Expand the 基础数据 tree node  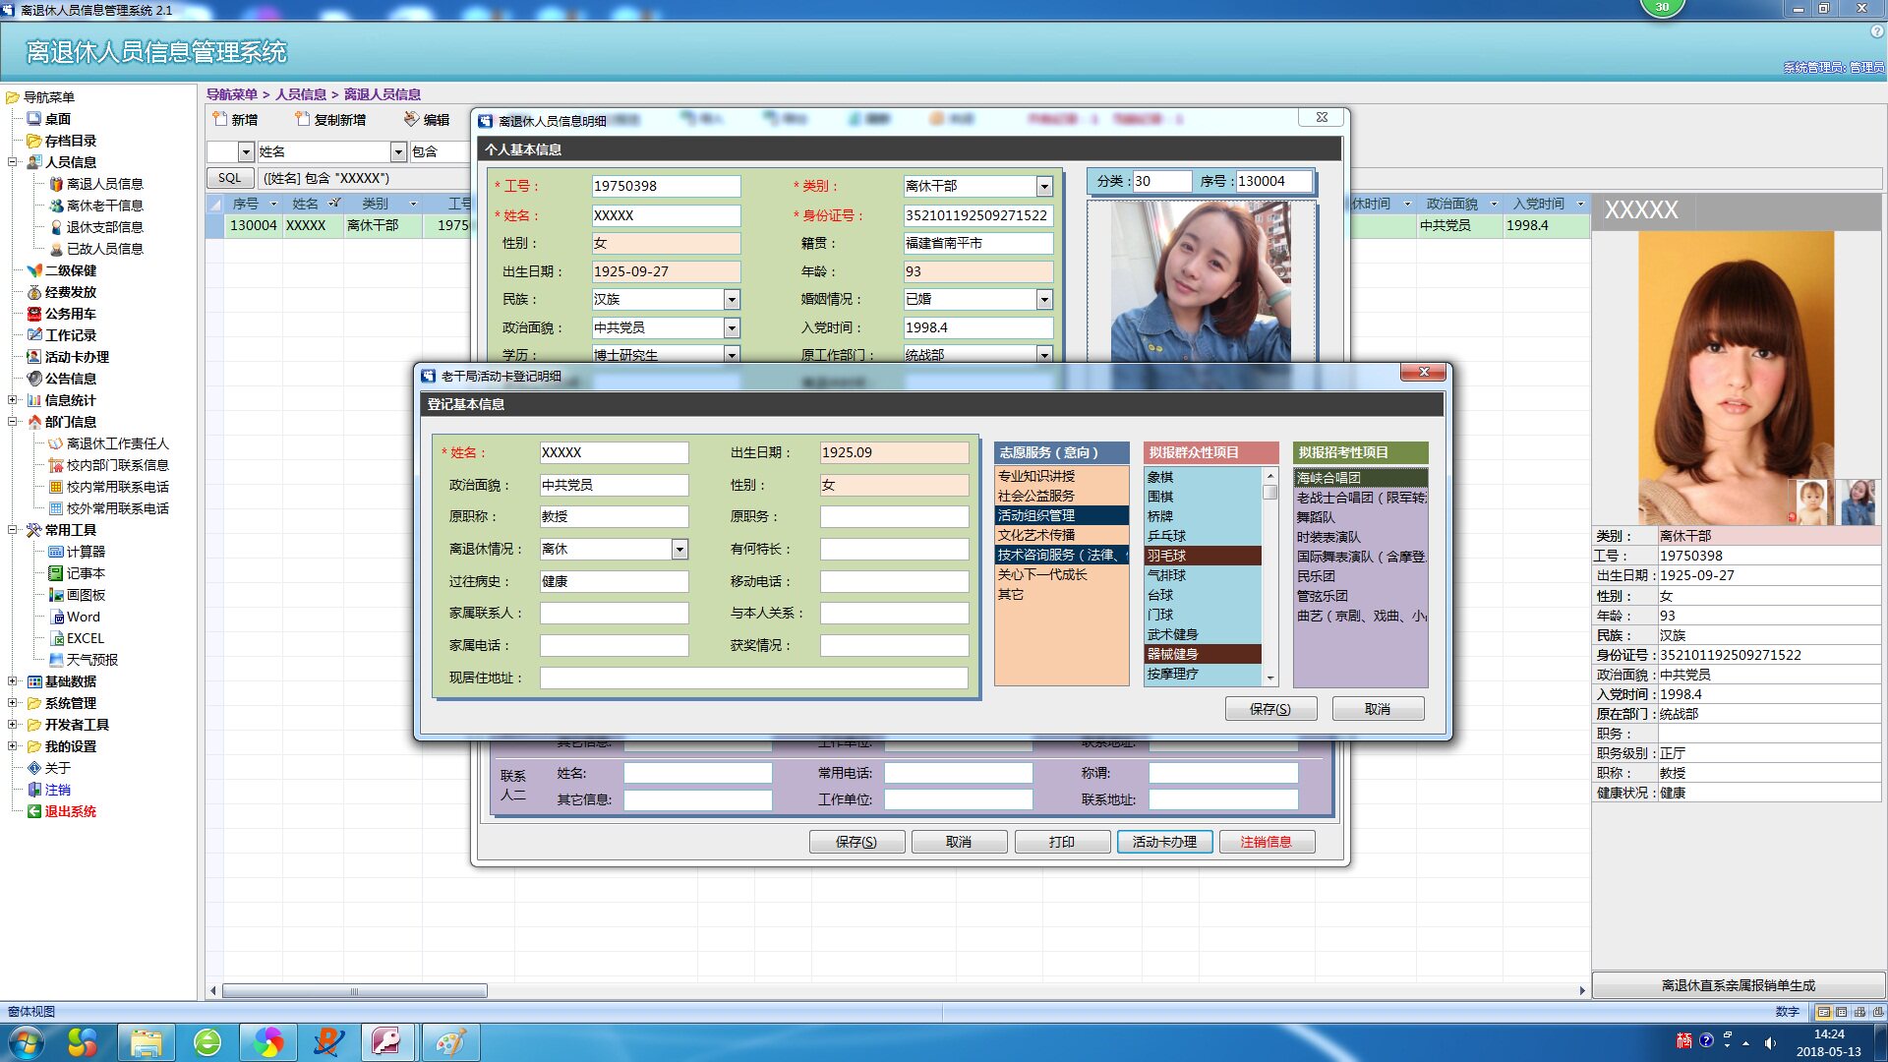pyautogui.click(x=13, y=681)
